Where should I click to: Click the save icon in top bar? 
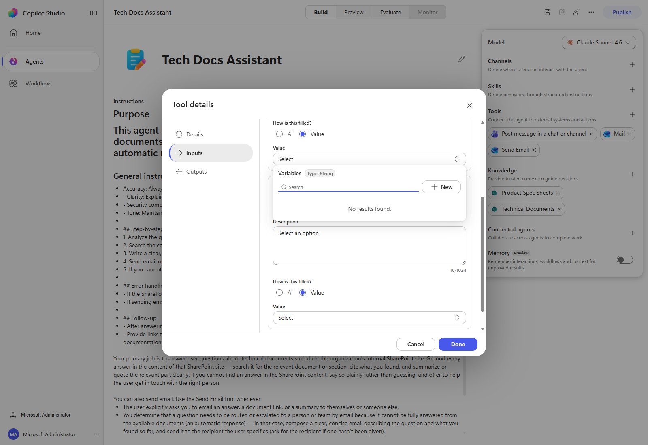[x=548, y=12]
